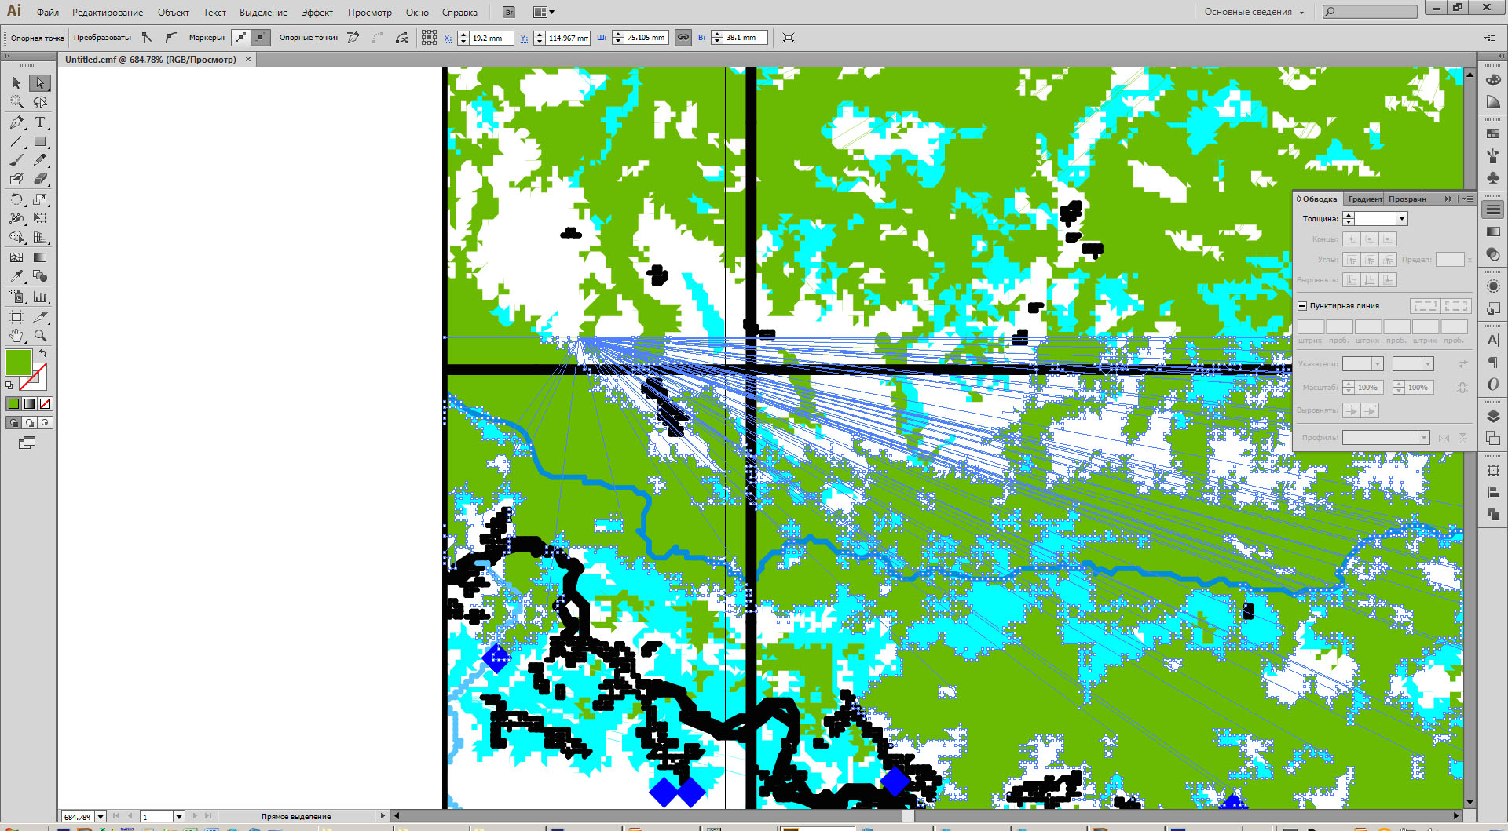Open the status bar display options arrow
This screenshot has width=1508, height=831.
click(x=382, y=817)
